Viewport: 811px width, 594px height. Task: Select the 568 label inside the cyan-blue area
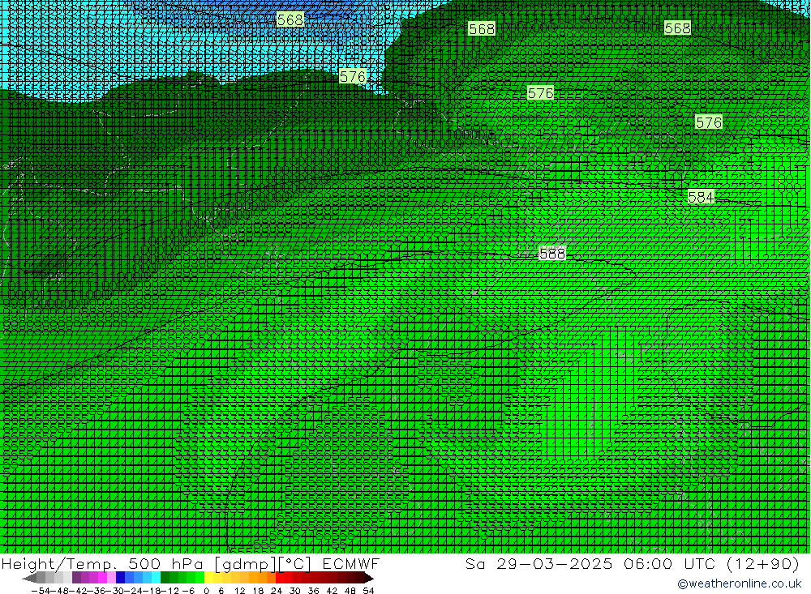pos(290,19)
